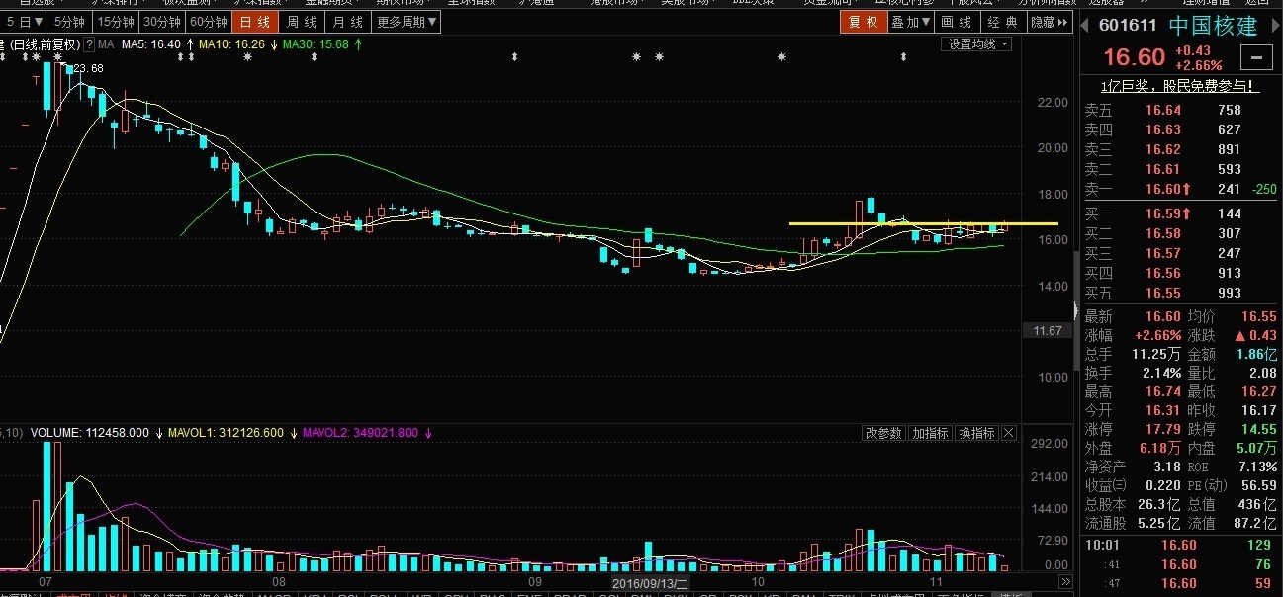The width and height of the screenshot is (1283, 597).
Task: Select the 买四 16.56 order book row
Action: pos(1180,273)
